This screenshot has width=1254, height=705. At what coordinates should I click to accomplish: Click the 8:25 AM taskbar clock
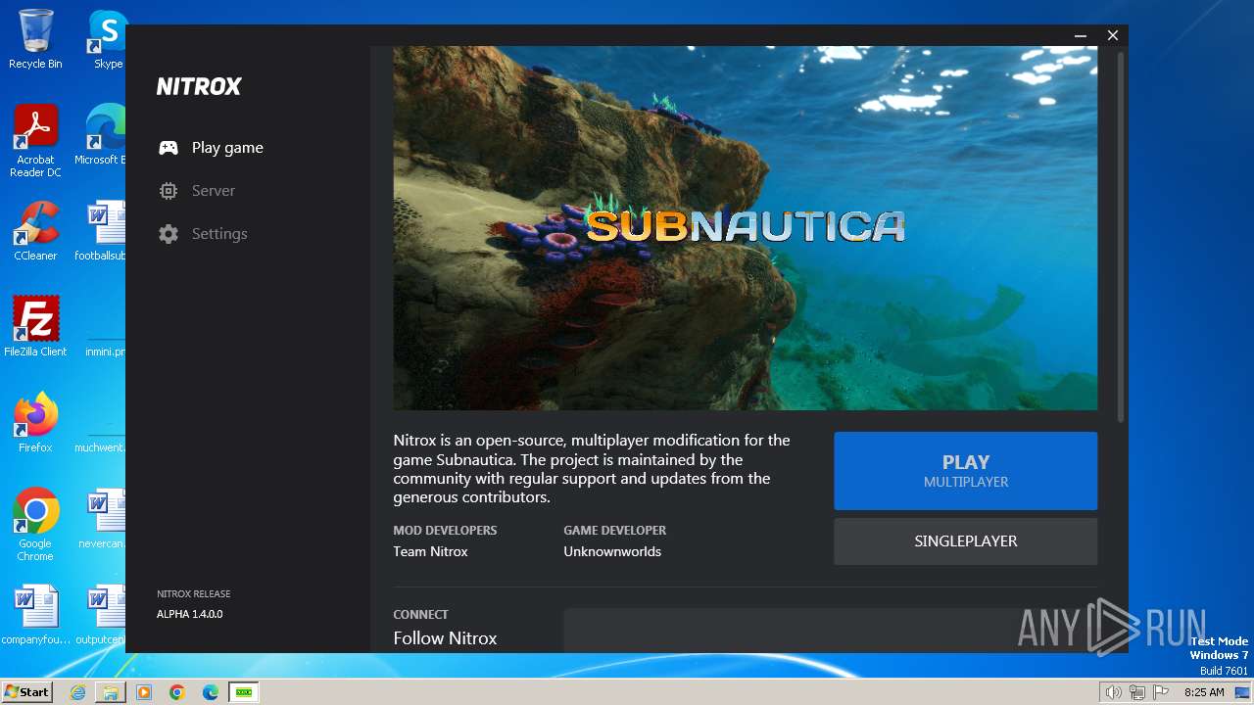(x=1203, y=692)
